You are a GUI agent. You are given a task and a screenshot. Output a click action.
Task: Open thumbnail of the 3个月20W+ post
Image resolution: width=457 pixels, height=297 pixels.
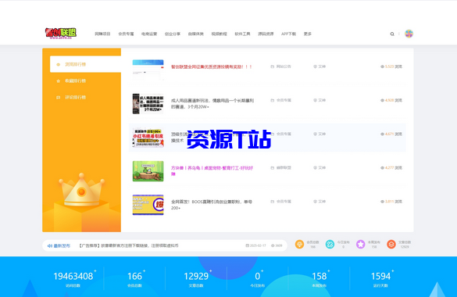click(x=148, y=104)
